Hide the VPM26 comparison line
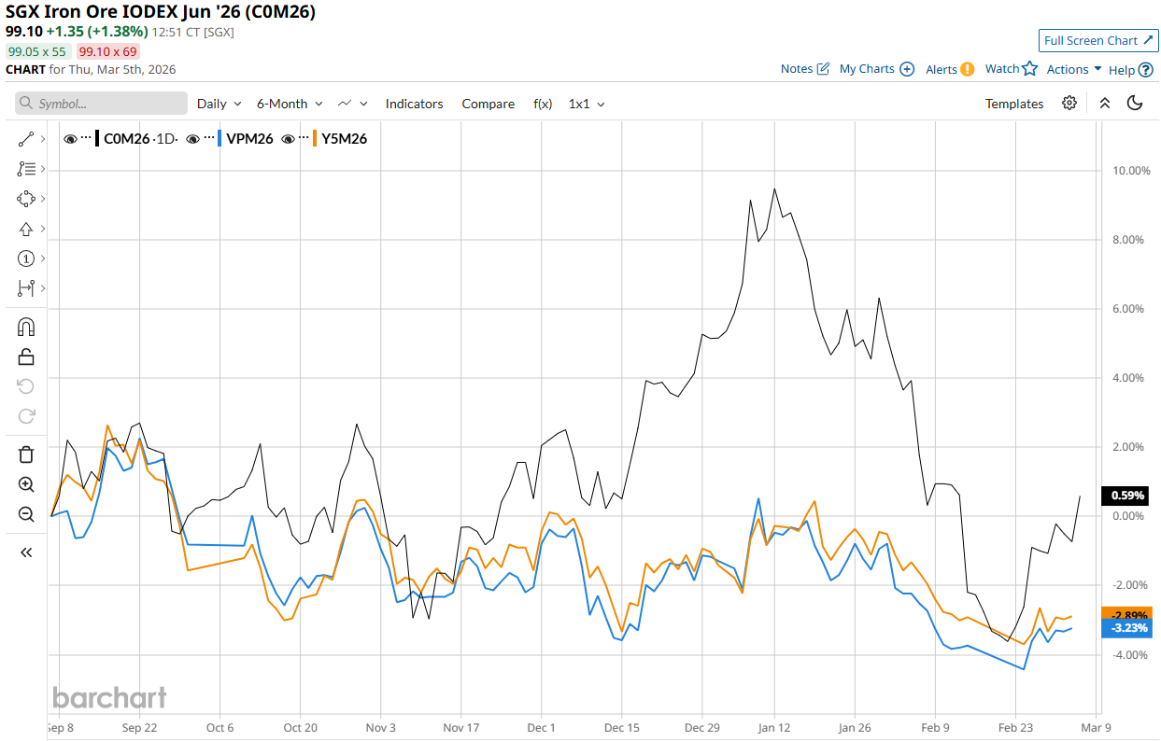The height and width of the screenshot is (741, 1161). [x=193, y=139]
